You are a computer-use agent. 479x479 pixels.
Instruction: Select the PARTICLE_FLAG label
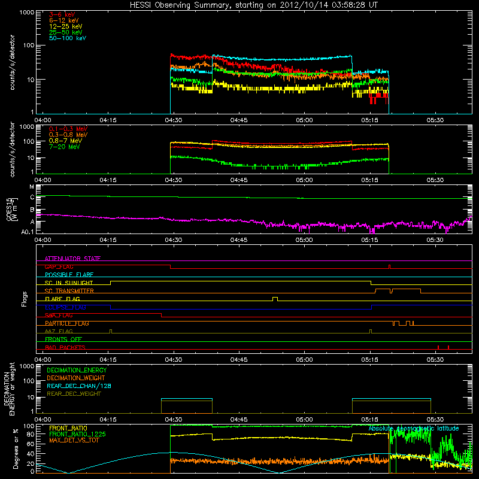point(67,323)
